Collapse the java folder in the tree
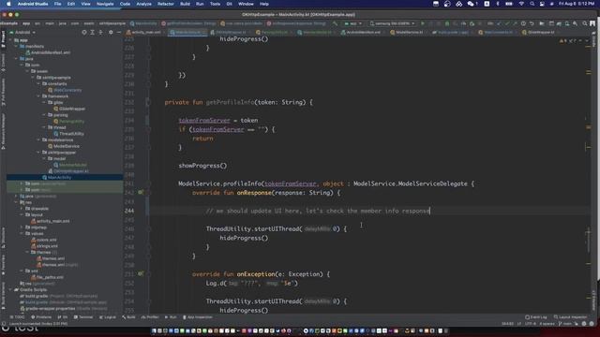Viewport: 600px width, 337px height. pyautogui.click(x=17, y=59)
